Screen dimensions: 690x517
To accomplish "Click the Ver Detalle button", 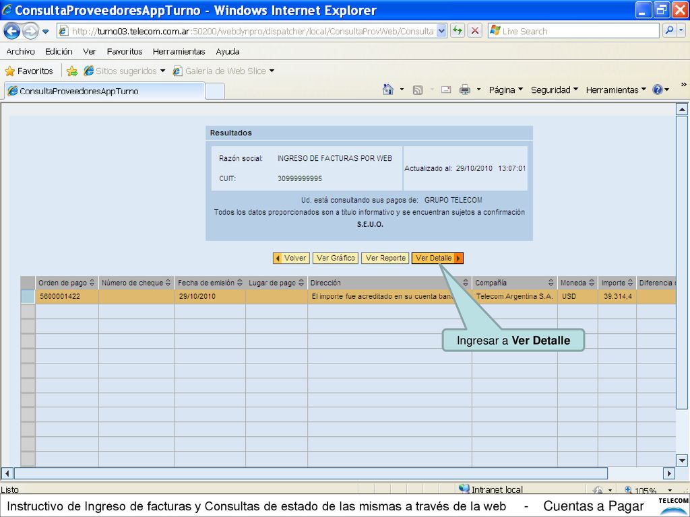I will click(437, 258).
